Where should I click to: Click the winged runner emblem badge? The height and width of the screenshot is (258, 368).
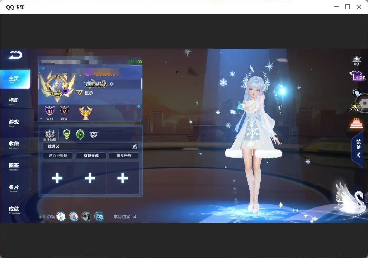(x=94, y=134)
